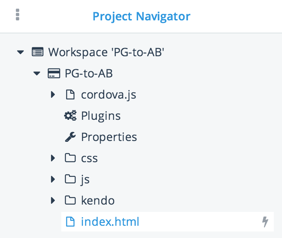Expand the kendo folder

click(x=53, y=201)
